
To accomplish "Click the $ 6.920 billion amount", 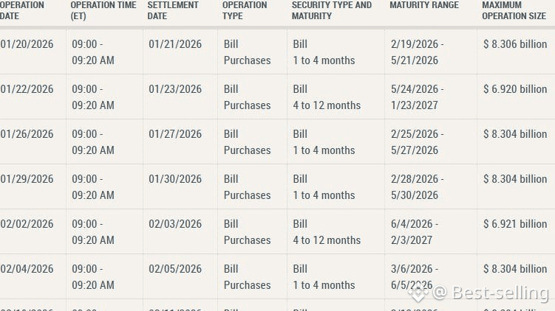I will click(515, 89).
